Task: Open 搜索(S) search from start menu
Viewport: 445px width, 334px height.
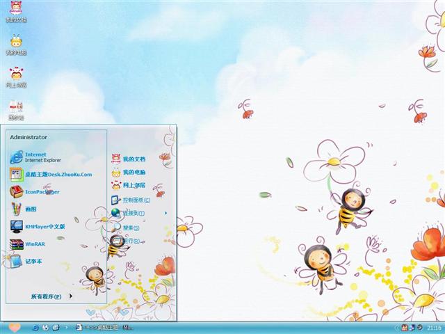Action: click(125, 228)
